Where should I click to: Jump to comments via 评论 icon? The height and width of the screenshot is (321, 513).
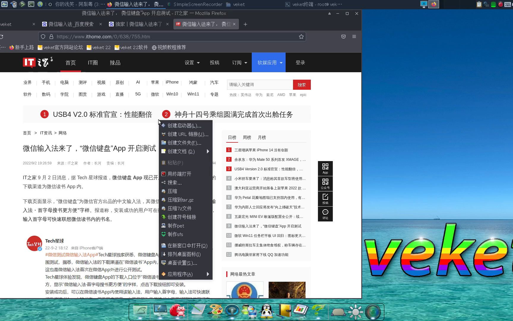coord(325,214)
